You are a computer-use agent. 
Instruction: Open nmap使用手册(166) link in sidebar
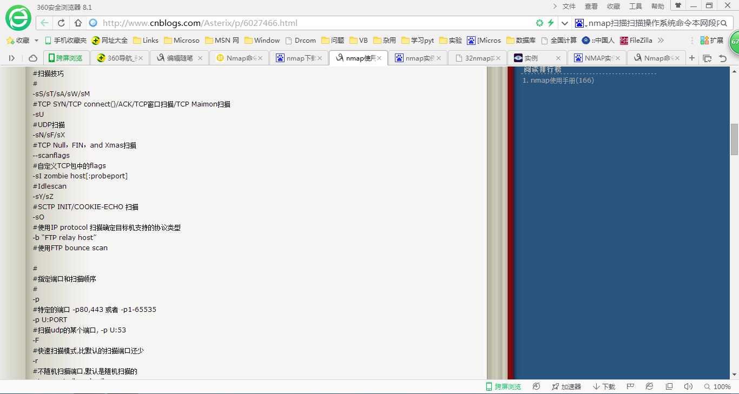562,81
